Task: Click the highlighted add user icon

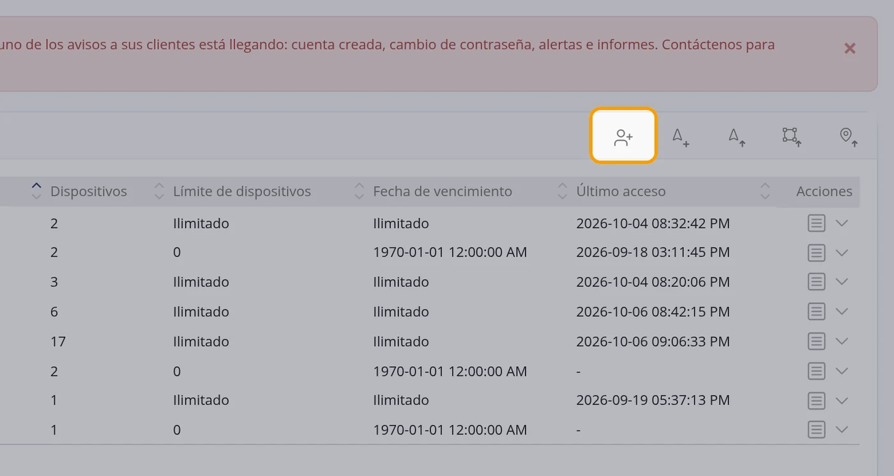Action: (x=623, y=136)
